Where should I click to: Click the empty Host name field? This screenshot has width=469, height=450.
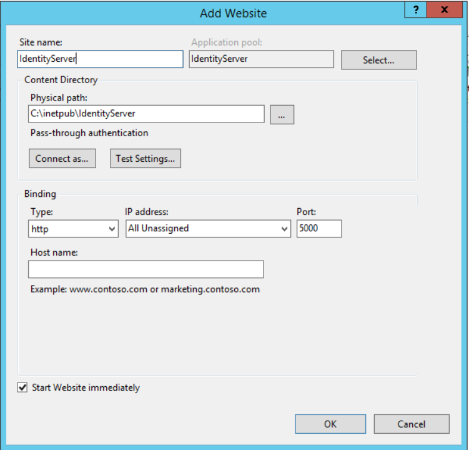pyautogui.click(x=146, y=269)
